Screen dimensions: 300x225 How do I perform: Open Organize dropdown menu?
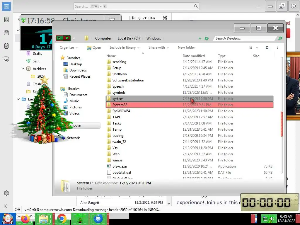pos(69,47)
